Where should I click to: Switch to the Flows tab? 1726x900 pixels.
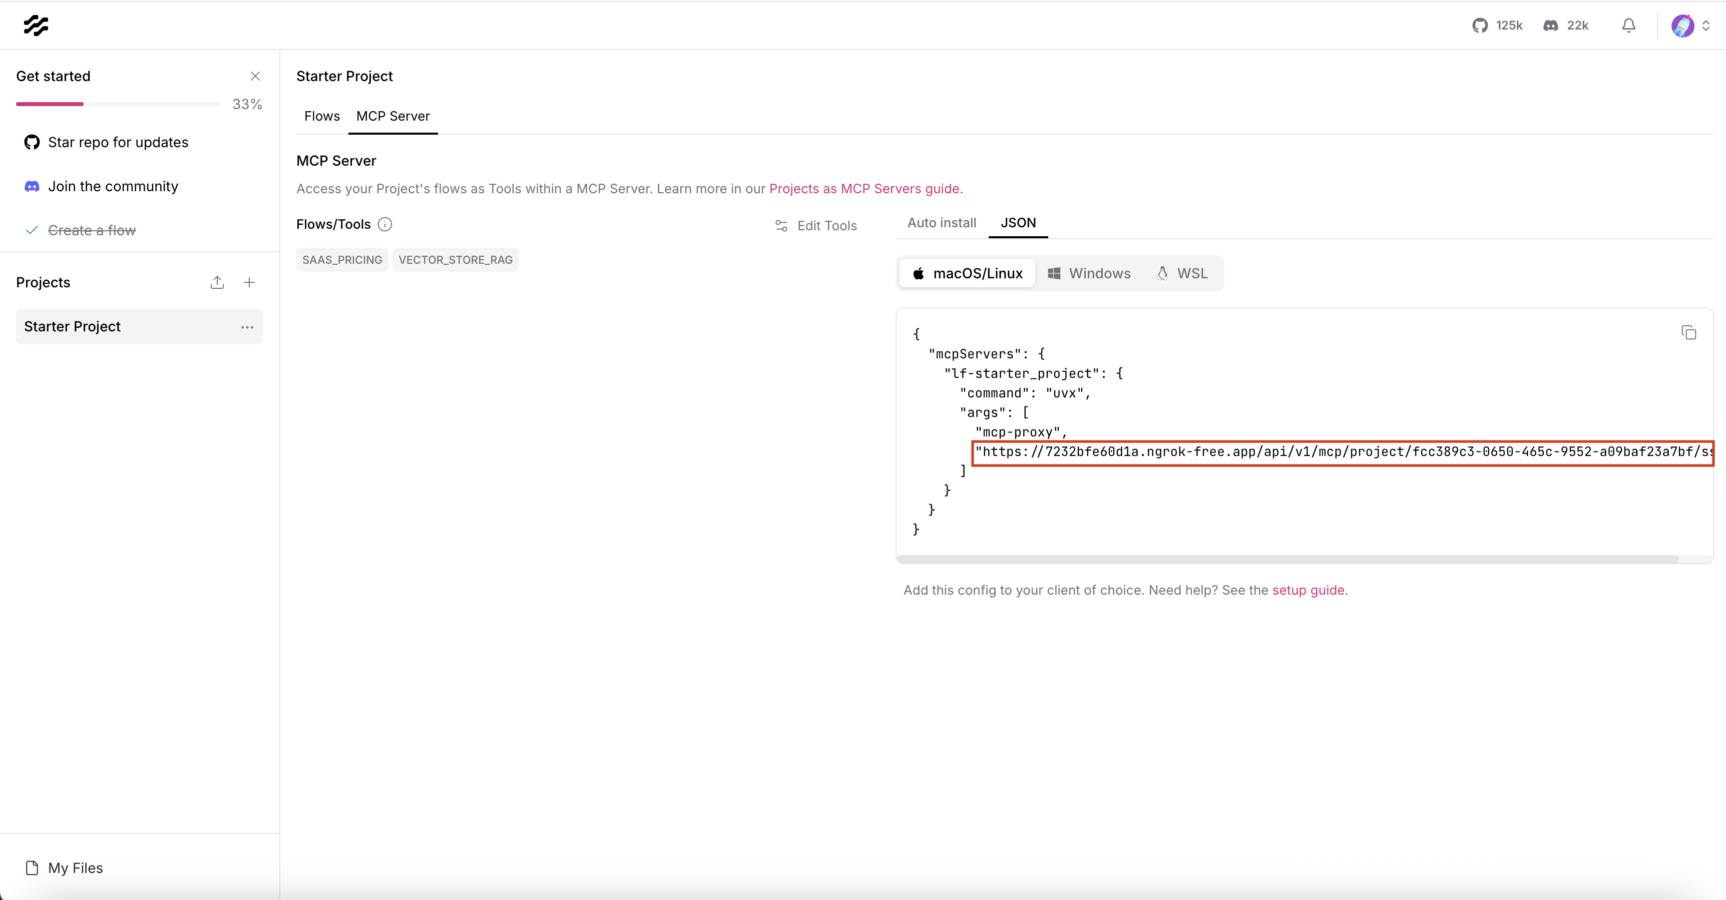click(321, 116)
